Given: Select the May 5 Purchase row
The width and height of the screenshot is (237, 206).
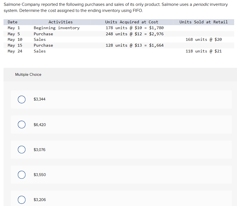Looking at the screenshot, I should pyautogui.click(x=43, y=34).
